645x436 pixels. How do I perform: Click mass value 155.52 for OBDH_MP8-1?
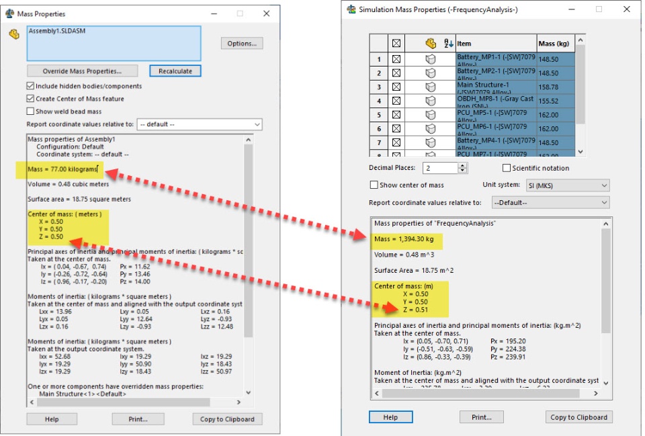point(548,101)
